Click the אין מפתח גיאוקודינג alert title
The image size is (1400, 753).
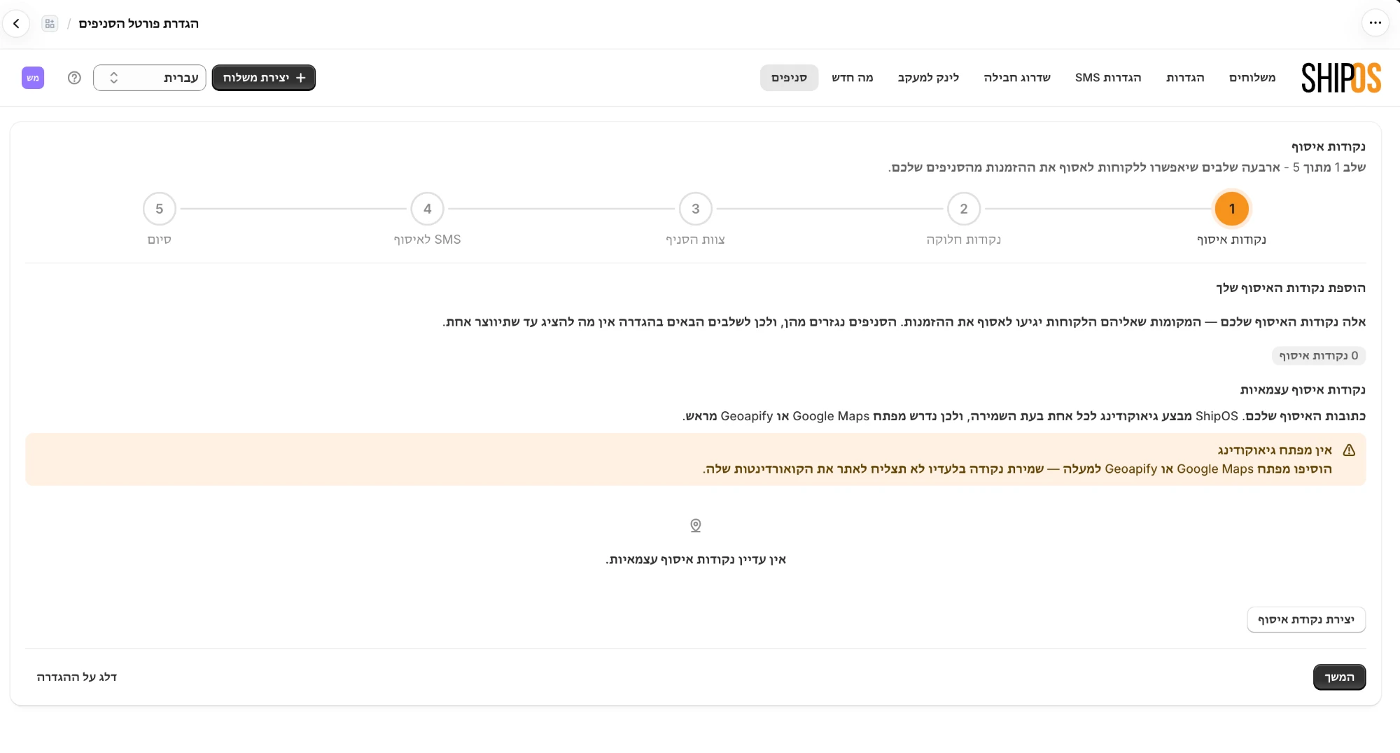1275,450
